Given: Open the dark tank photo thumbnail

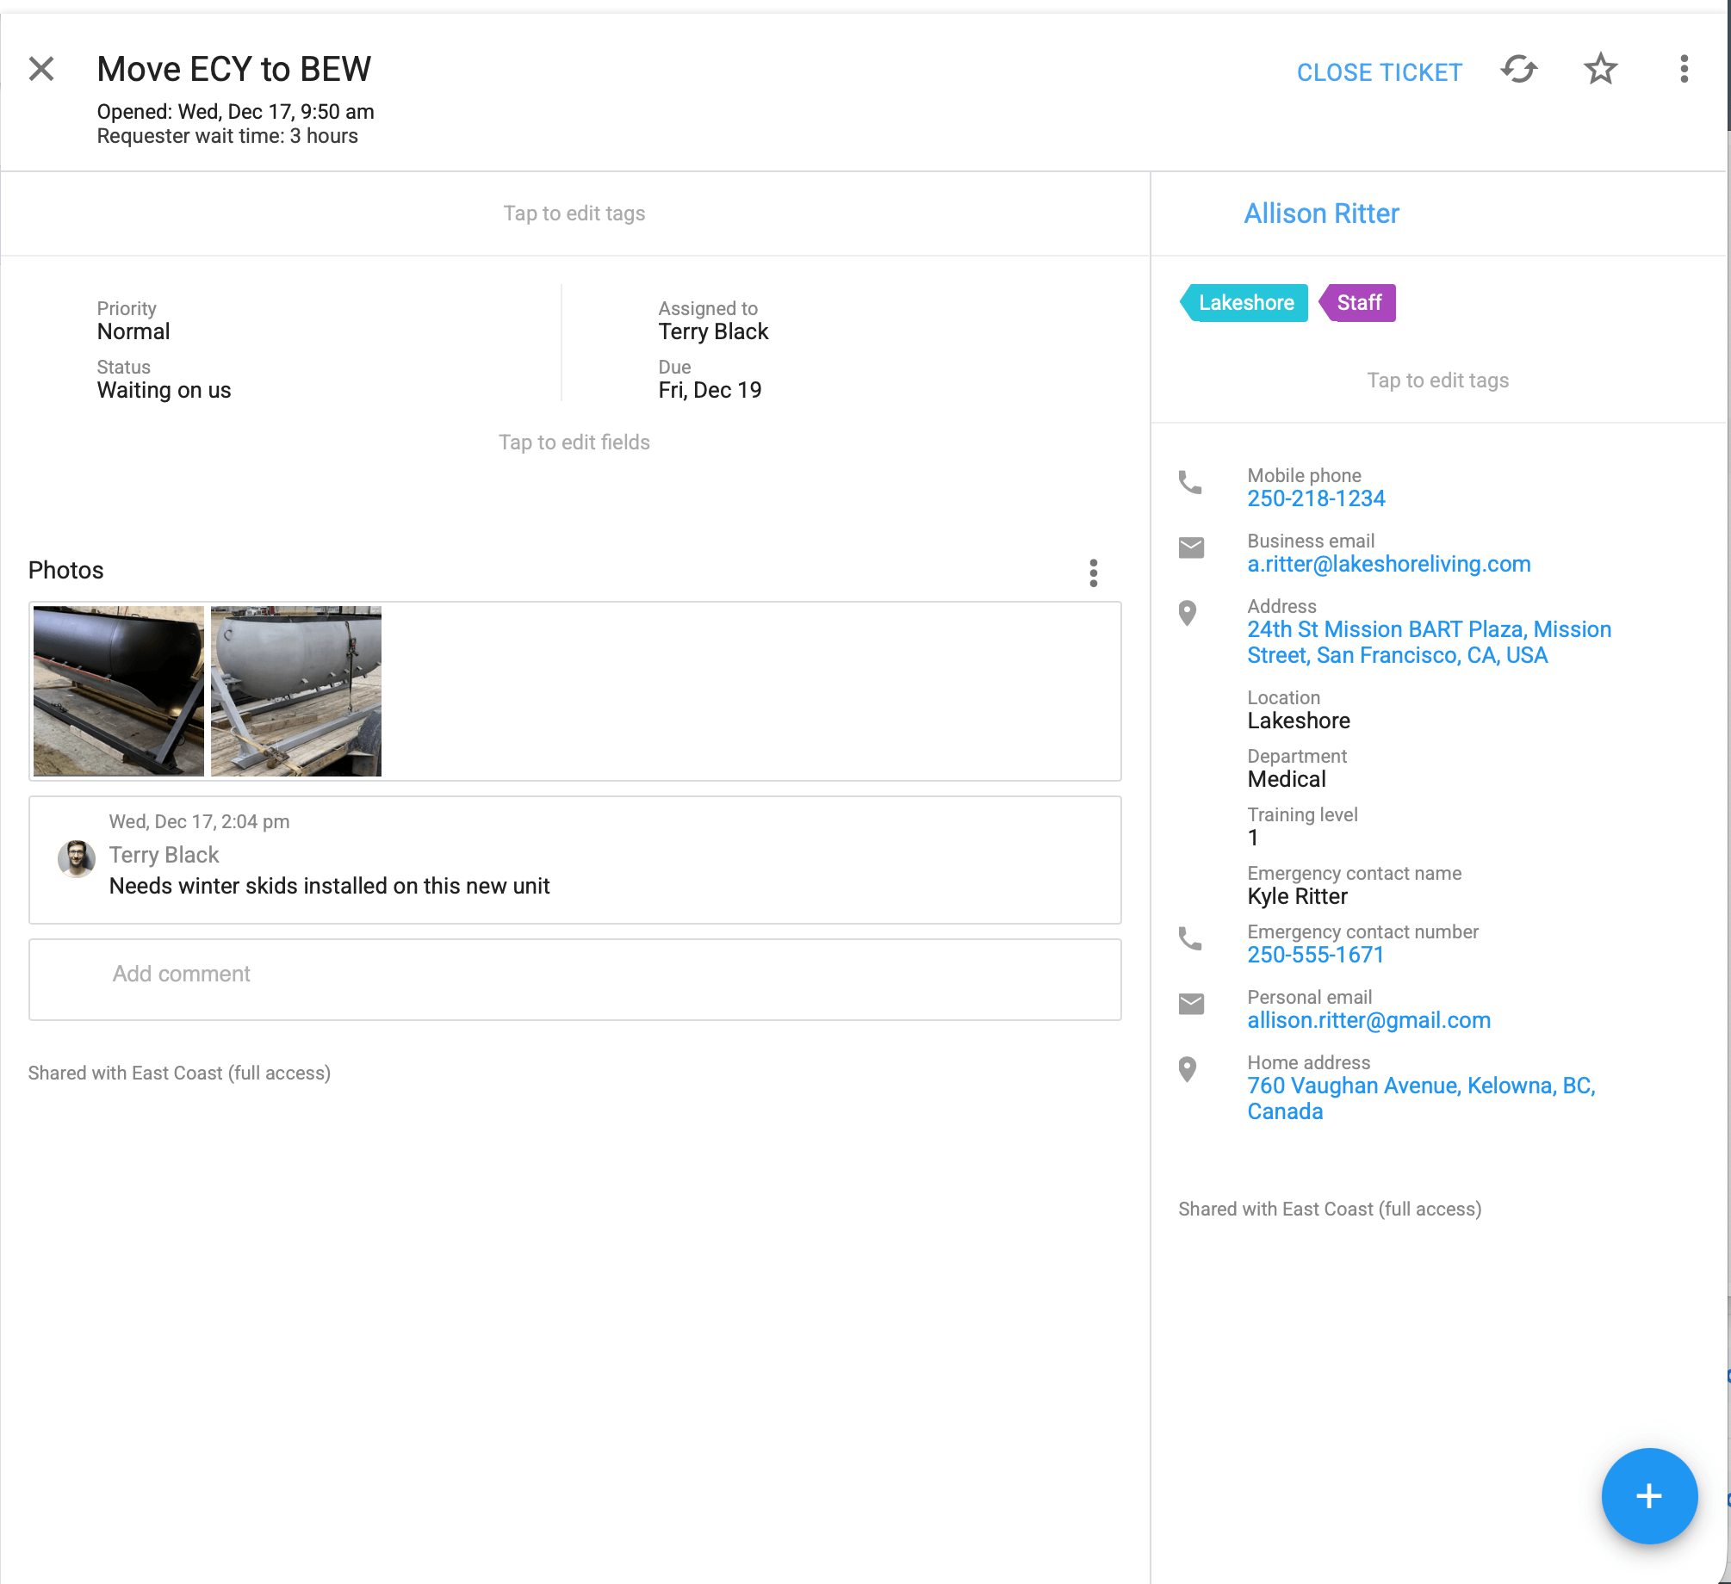Looking at the screenshot, I should 119,691.
